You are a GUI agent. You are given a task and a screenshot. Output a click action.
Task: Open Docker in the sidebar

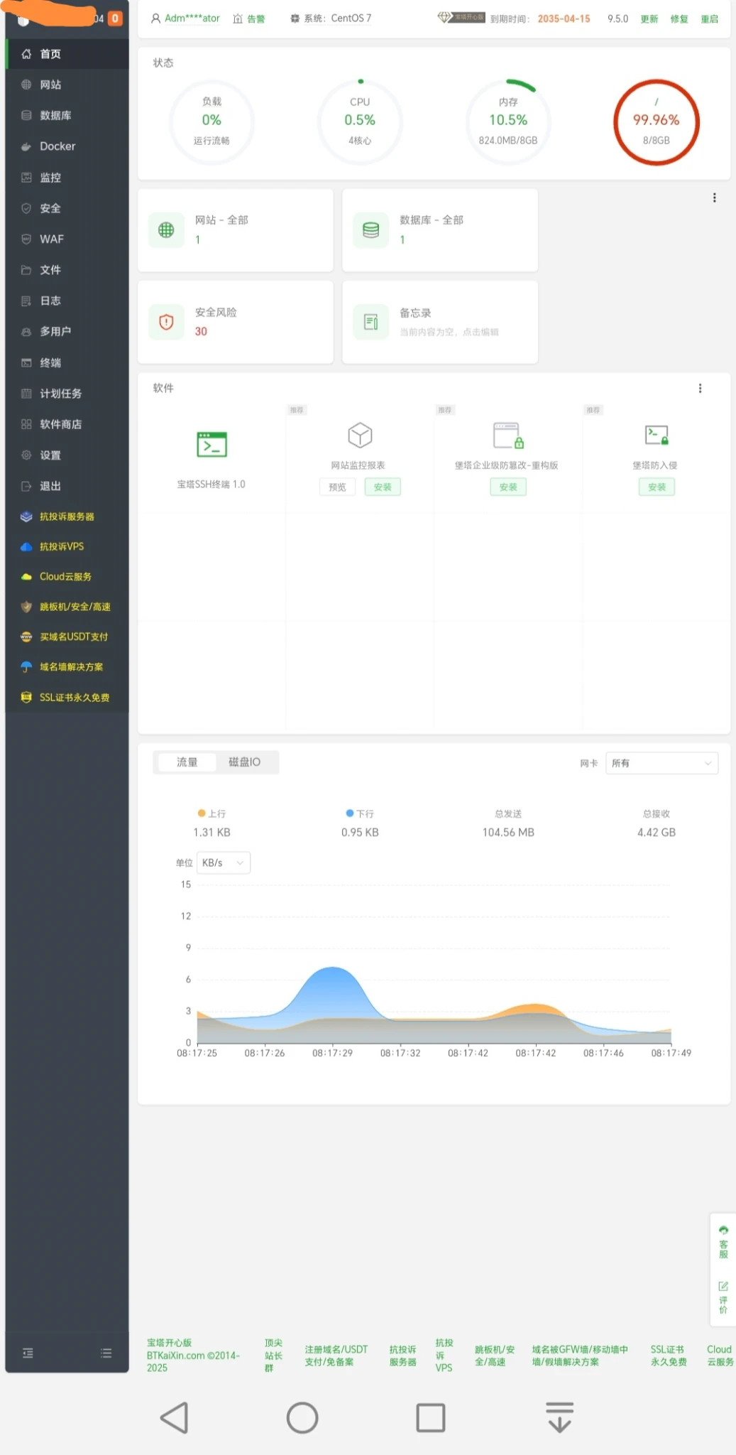57,146
